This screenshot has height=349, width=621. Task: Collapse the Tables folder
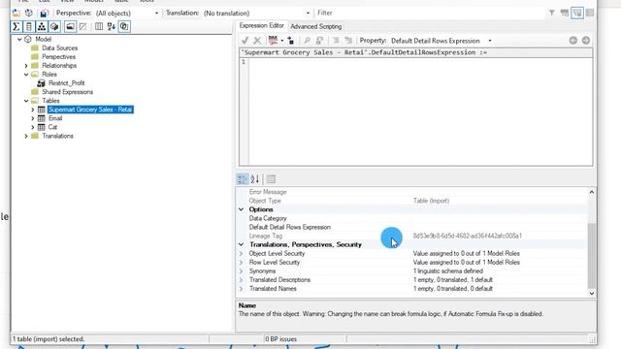(26, 101)
